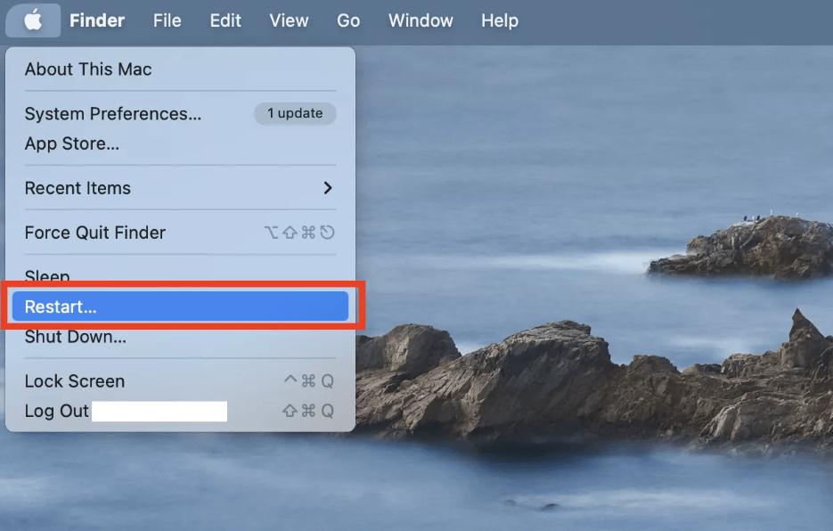
Task: Click the Recent Items chevron arrow
Action: click(x=328, y=188)
